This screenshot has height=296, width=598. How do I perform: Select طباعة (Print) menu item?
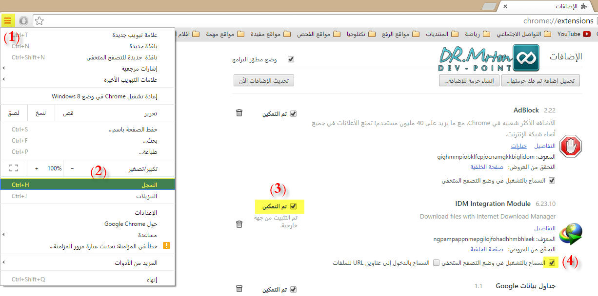point(88,152)
